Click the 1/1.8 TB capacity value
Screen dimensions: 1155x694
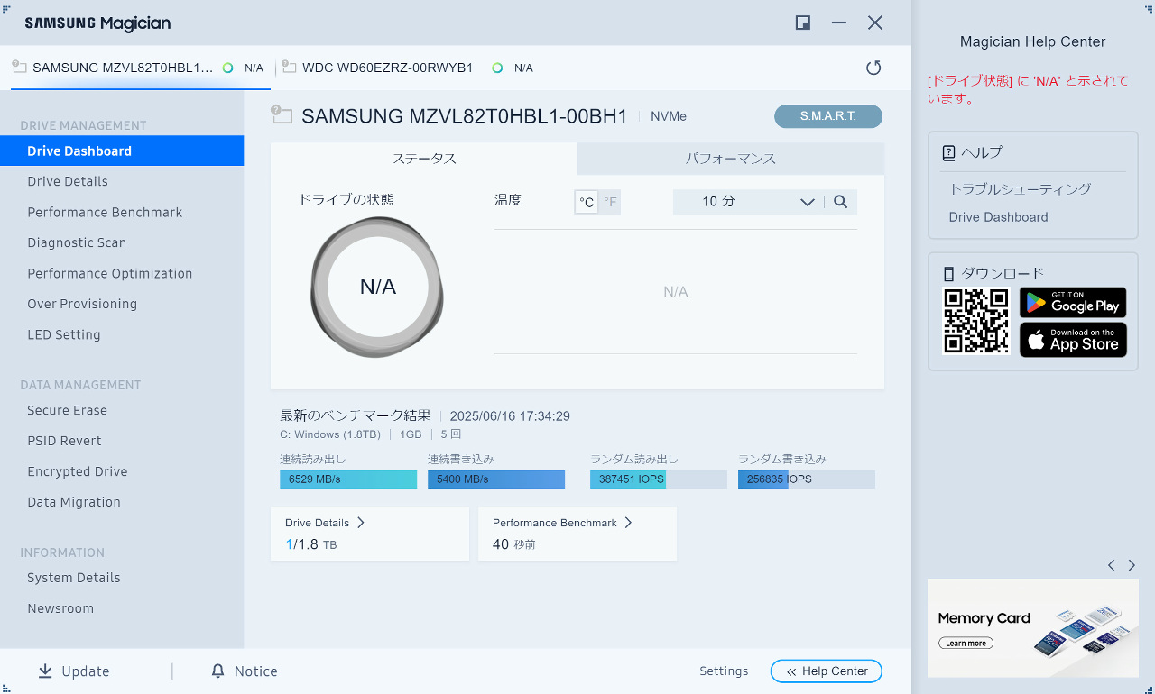pyautogui.click(x=311, y=544)
